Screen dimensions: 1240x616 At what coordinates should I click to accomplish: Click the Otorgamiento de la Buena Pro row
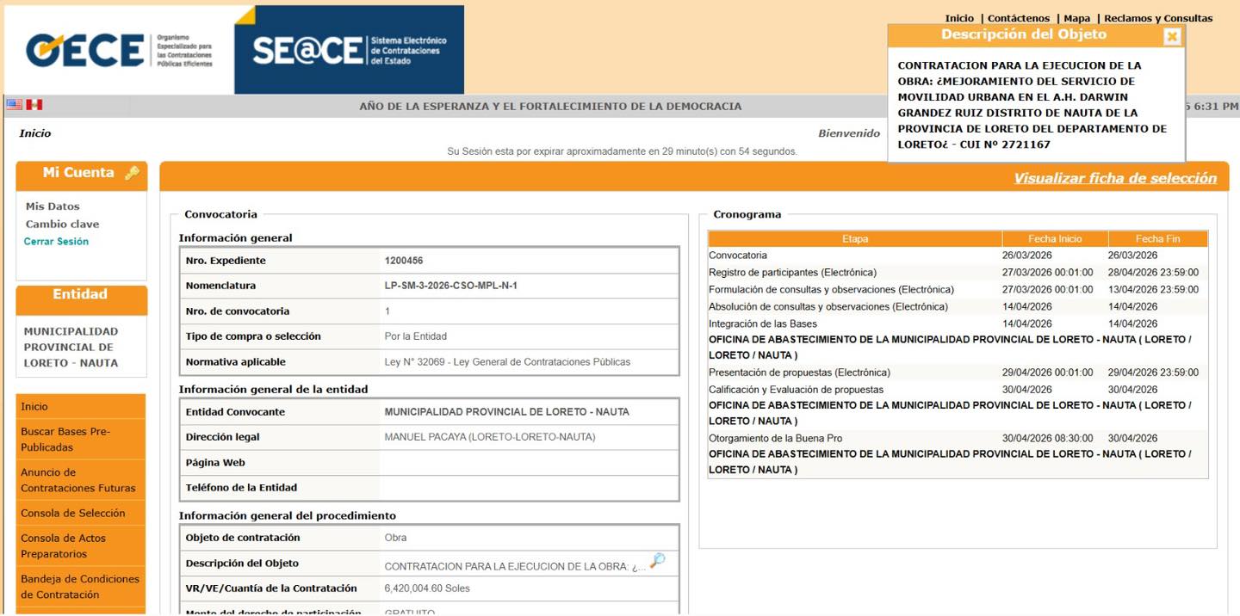(958, 438)
